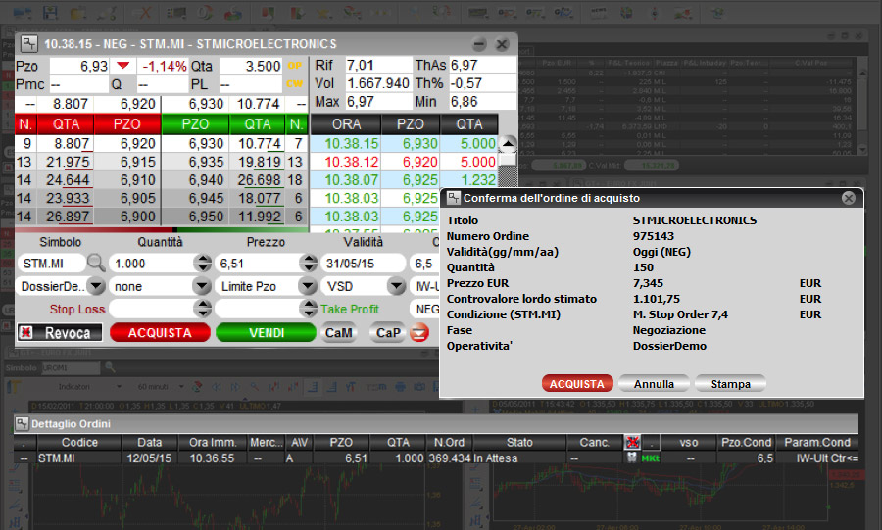The image size is (882, 530).
Task: Click the Stato column header in Dettaglio Ordini
Action: [519, 443]
